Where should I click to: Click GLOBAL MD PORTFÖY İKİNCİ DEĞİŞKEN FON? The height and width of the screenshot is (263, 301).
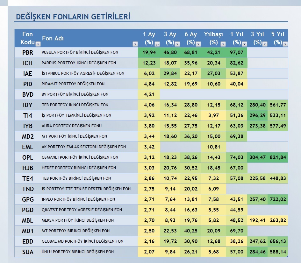tap(82, 241)
